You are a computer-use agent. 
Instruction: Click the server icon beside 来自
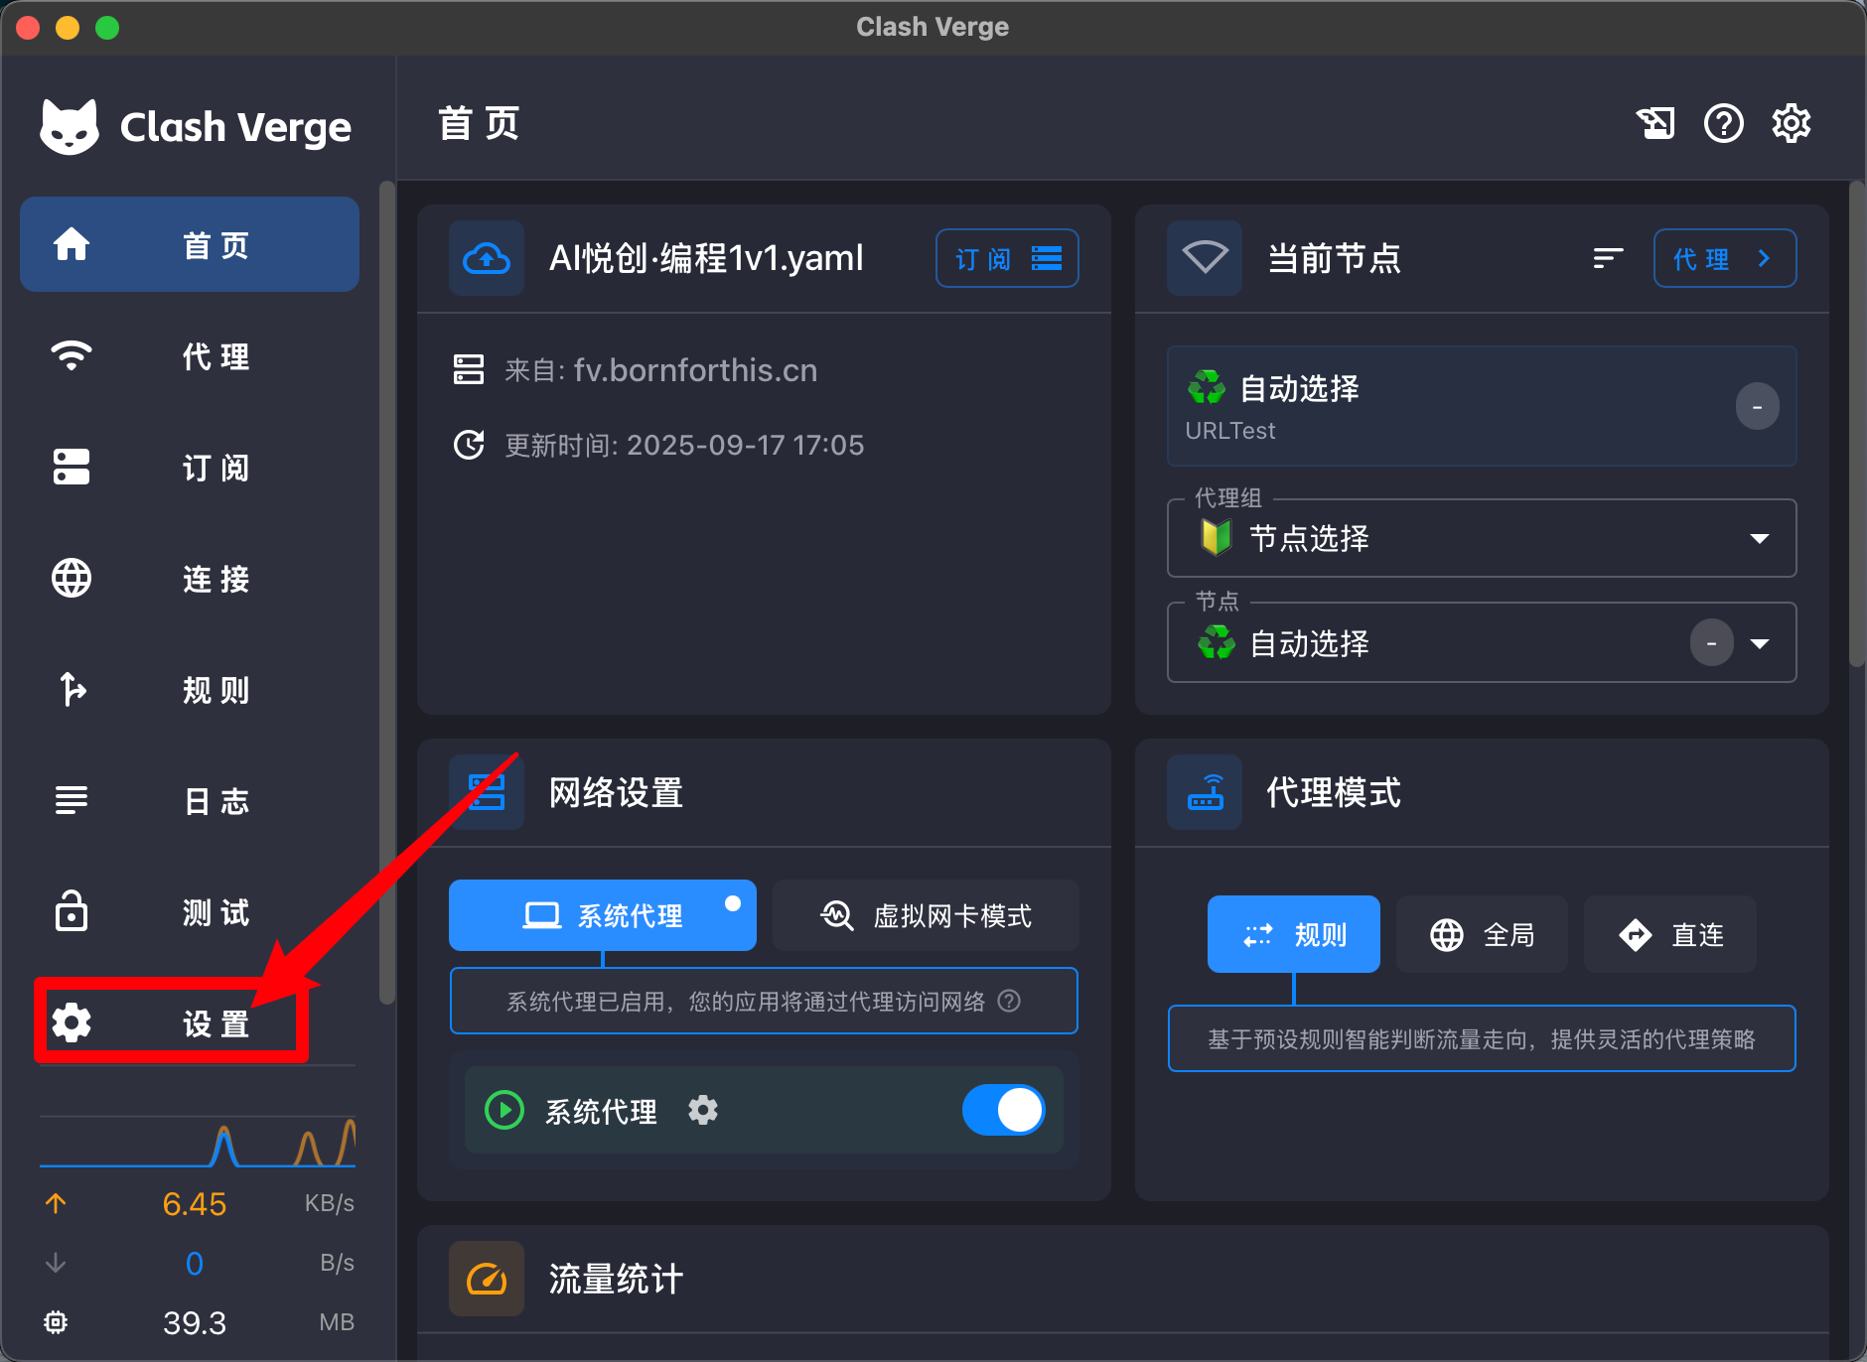pyautogui.click(x=469, y=370)
